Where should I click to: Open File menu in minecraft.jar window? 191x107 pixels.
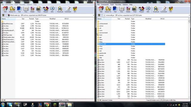(x=98, y=5)
